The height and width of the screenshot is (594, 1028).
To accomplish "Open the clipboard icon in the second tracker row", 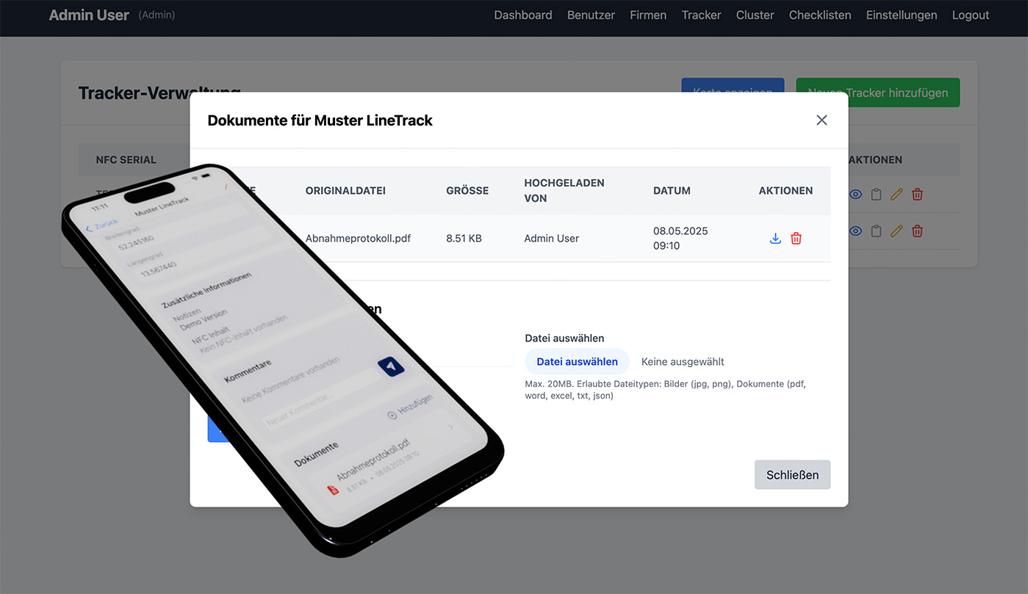I will point(876,231).
